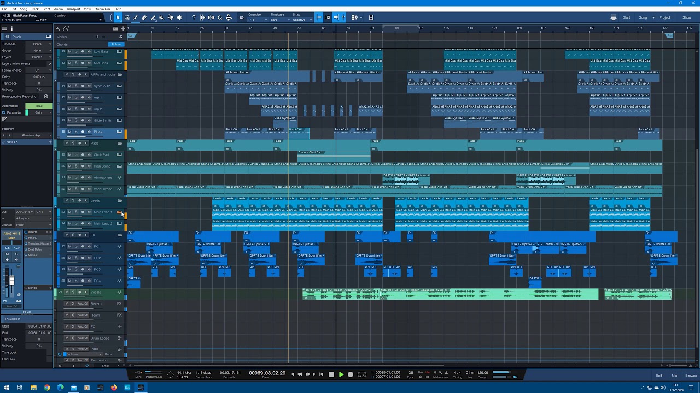The width and height of the screenshot is (700, 393).
Task: Click the folder icon of Leads folder track
Action: (120, 200)
